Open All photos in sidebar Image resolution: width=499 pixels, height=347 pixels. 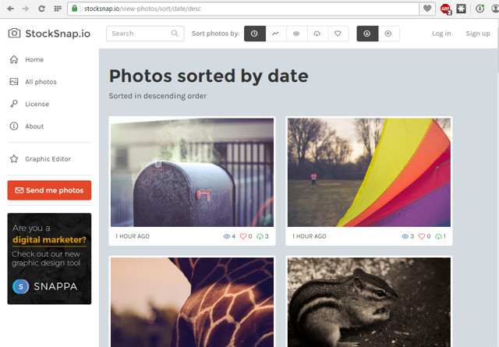tap(33, 82)
